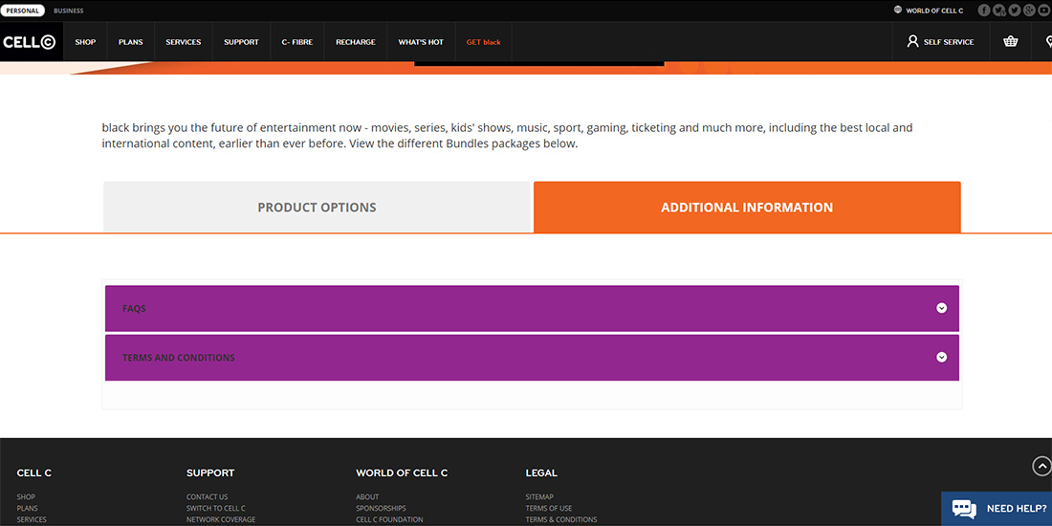
Task: Switch to Business site mode
Action: click(69, 11)
